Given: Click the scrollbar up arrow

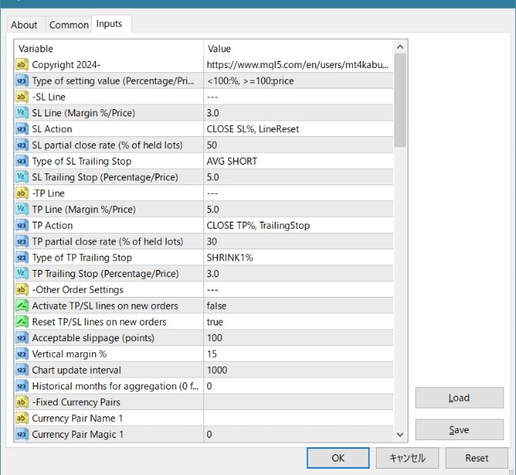Looking at the screenshot, I should (x=400, y=47).
